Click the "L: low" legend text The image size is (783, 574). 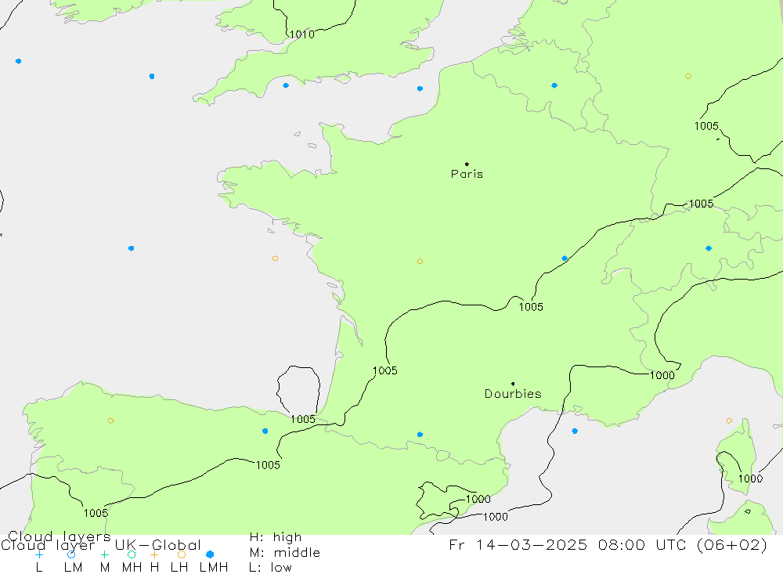270,568
